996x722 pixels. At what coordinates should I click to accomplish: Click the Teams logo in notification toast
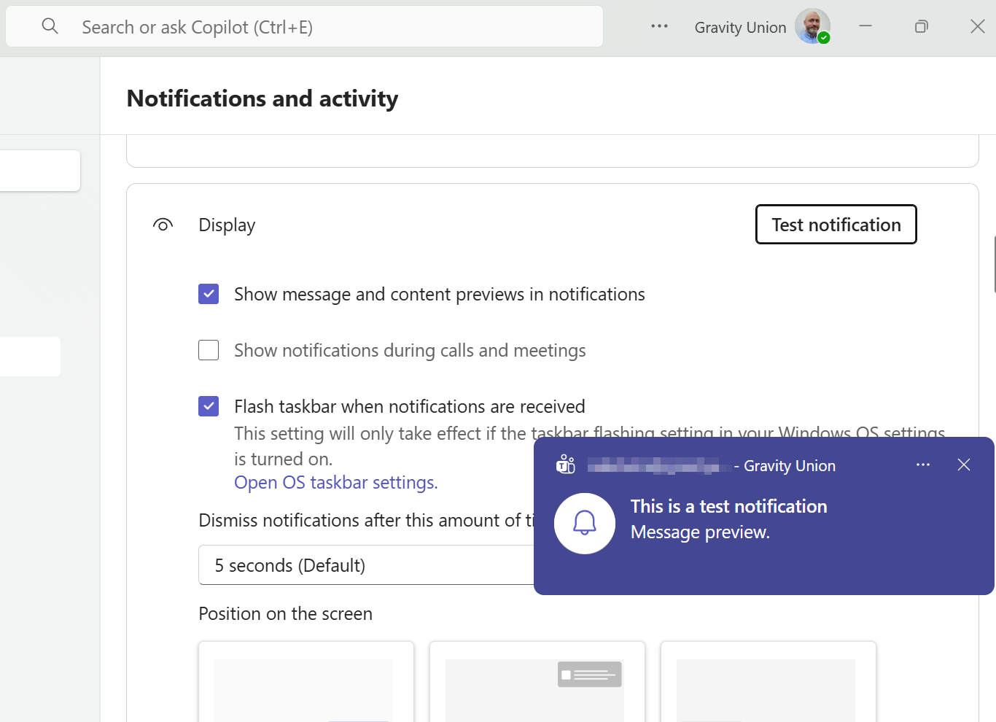pyautogui.click(x=566, y=465)
